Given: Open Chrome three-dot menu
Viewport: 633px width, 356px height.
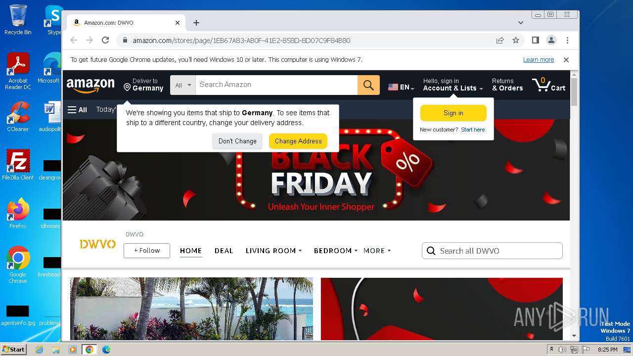Looking at the screenshot, I should coord(567,41).
